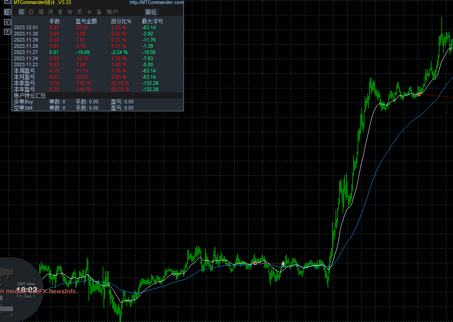Click the GMT time 18:02 clock
The width and height of the screenshot is (453, 322).
(x=27, y=290)
